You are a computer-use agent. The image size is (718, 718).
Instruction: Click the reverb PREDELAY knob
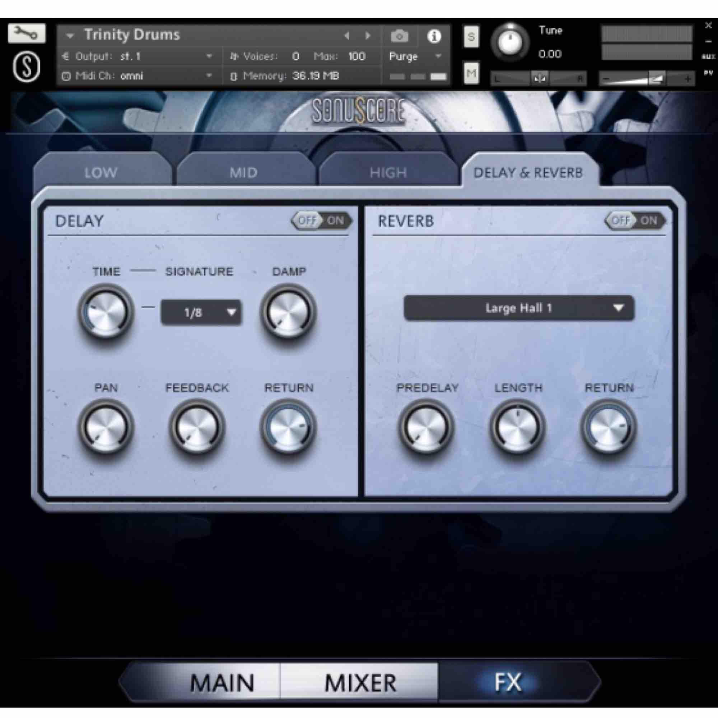[x=426, y=427]
